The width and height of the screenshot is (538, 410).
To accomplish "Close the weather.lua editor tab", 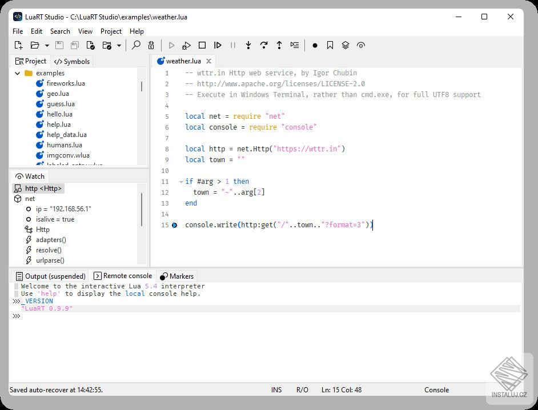I will pos(208,61).
